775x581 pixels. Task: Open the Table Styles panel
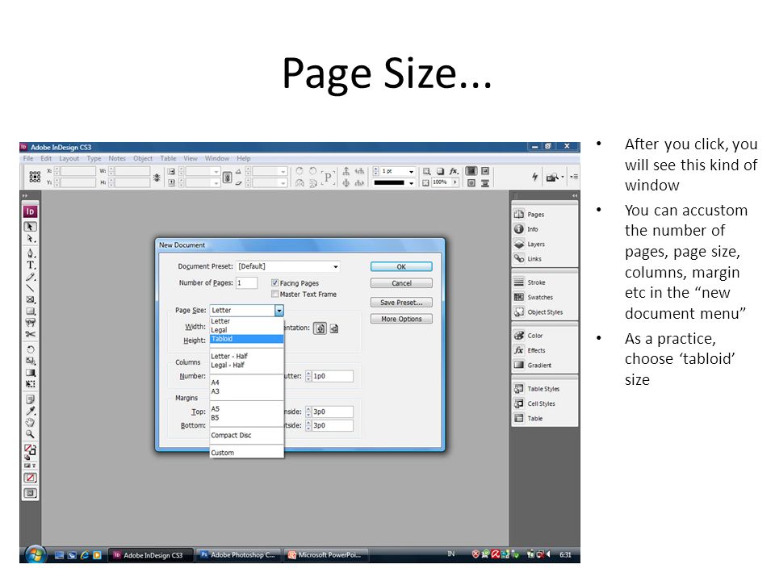click(x=543, y=389)
